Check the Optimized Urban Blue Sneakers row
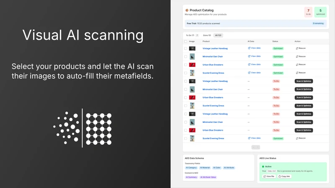Image resolution: width=335 pixels, height=188 pixels. (186, 65)
